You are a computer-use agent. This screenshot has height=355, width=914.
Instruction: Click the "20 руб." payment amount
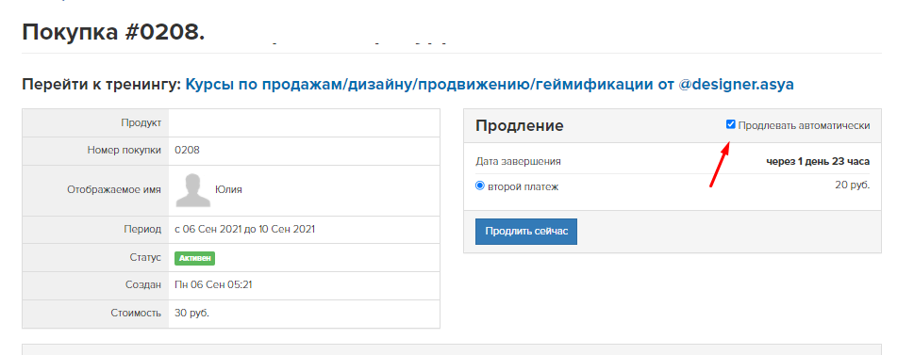(852, 186)
